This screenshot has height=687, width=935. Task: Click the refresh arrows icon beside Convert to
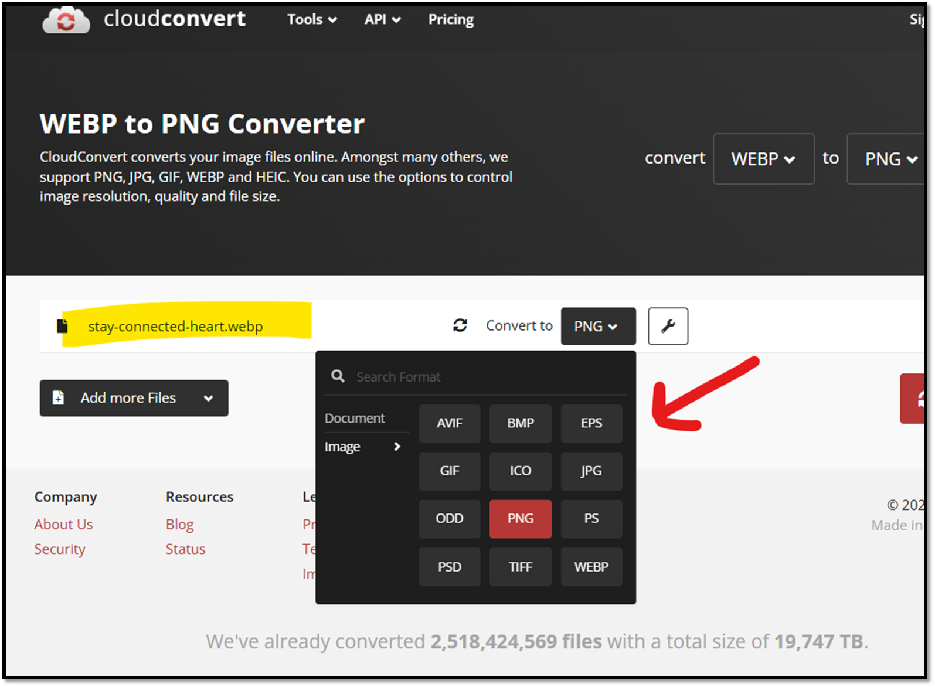click(x=460, y=325)
